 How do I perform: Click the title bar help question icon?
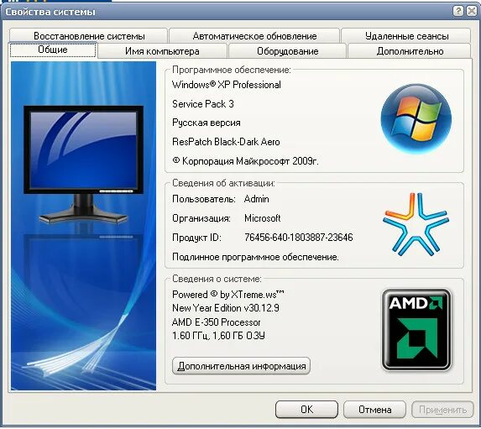point(458,12)
